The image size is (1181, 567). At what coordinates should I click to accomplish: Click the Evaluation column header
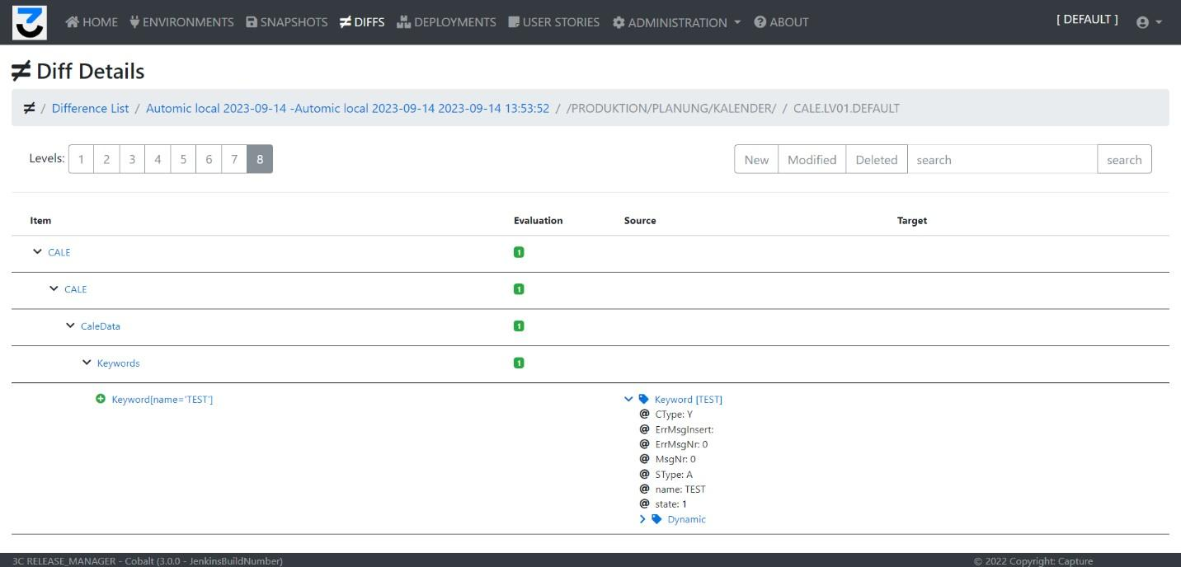539,221
